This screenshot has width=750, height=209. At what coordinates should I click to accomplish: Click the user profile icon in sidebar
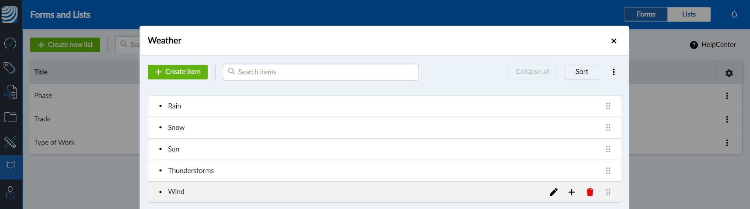point(10,192)
